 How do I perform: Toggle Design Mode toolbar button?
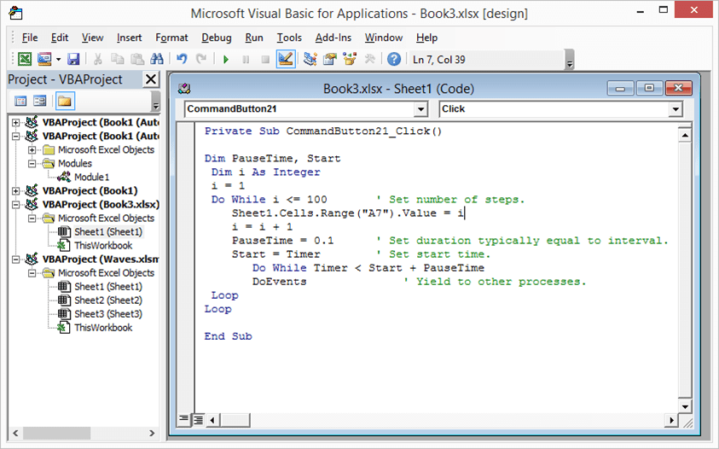(x=285, y=59)
